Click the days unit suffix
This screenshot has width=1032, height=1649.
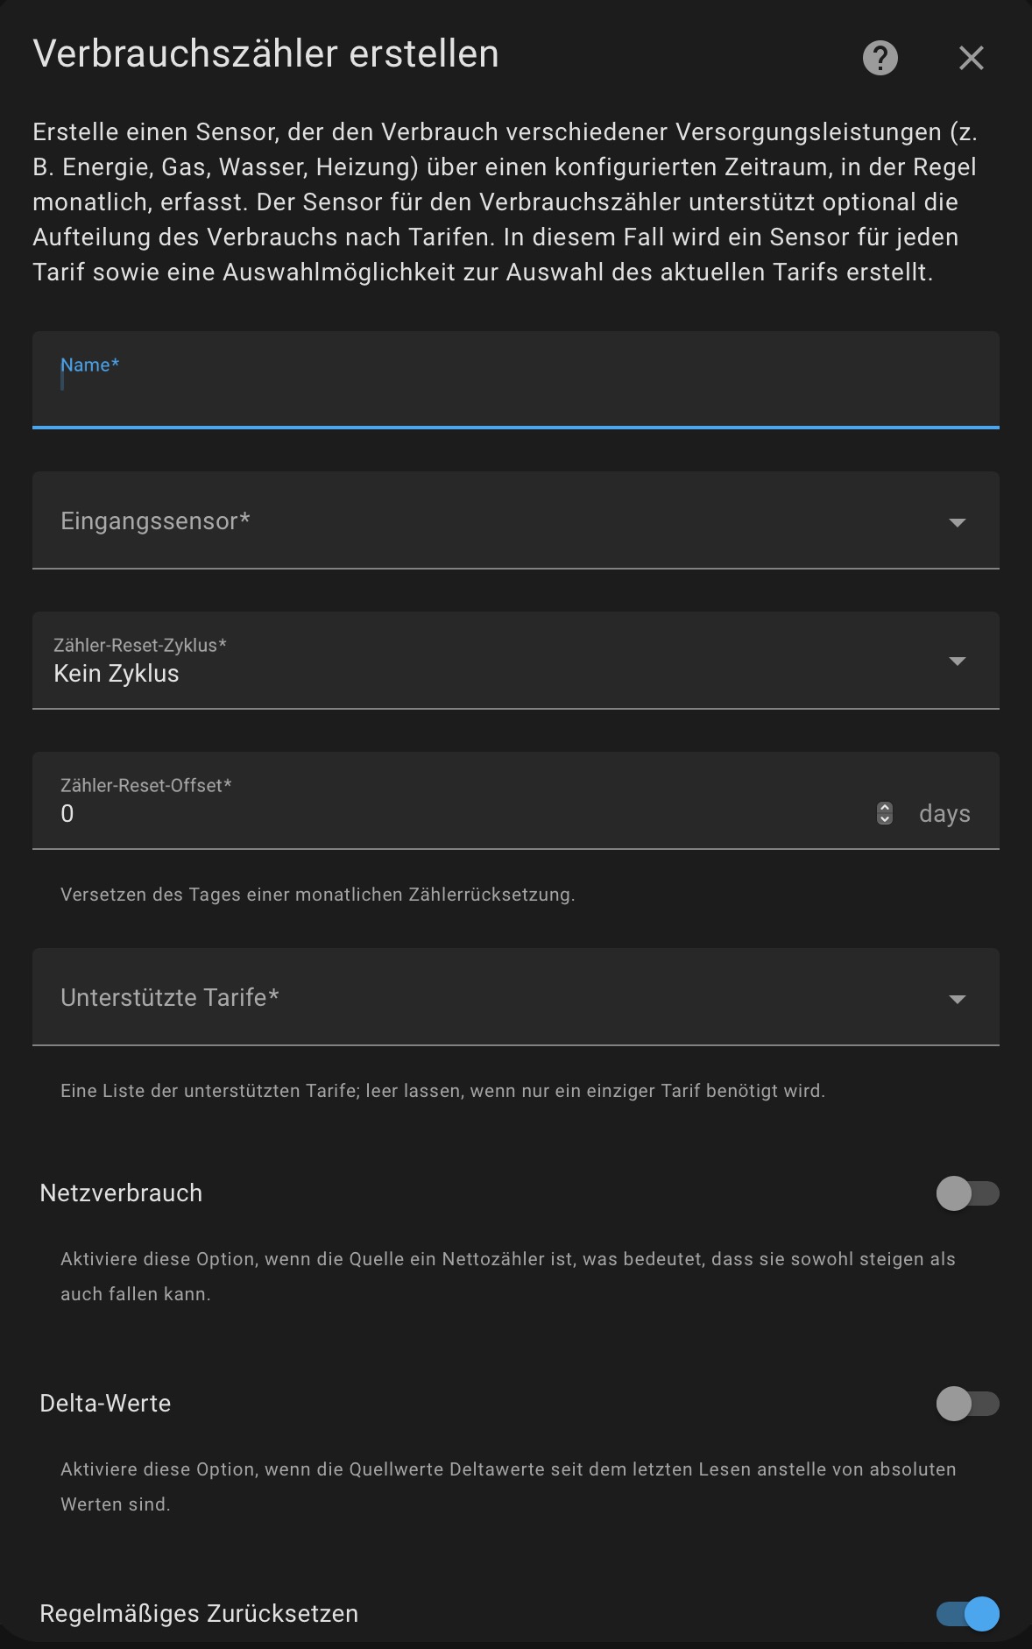pyautogui.click(x=944, y=814)
